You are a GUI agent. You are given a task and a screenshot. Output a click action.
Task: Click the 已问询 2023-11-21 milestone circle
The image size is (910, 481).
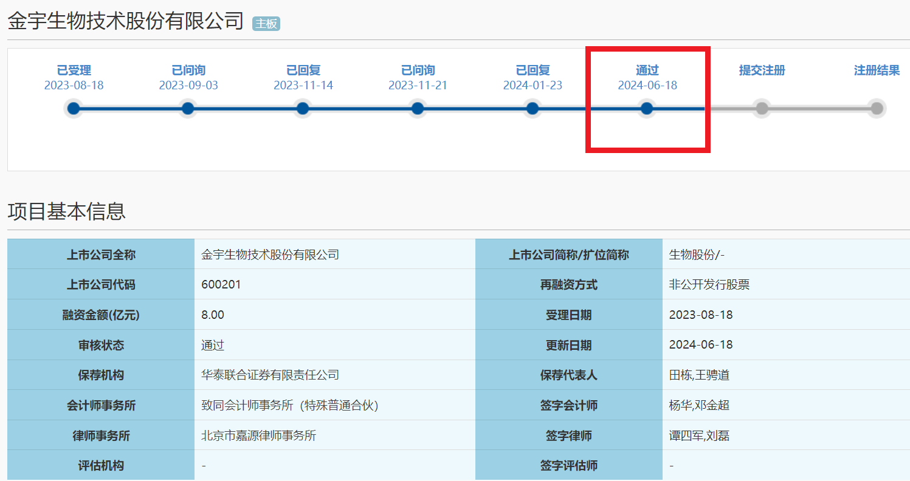click(417, 109)
